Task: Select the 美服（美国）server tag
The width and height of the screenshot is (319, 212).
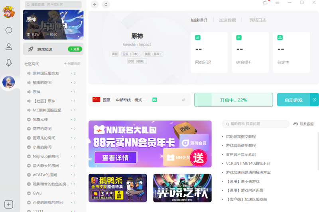Action: pos(154,54)
